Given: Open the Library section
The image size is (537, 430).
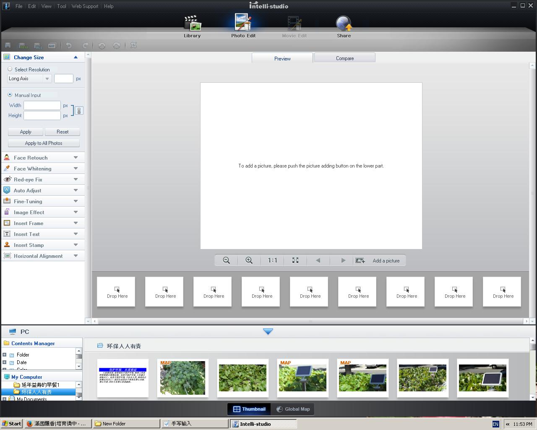Looking at the screenshot, I should coord(192,26).
